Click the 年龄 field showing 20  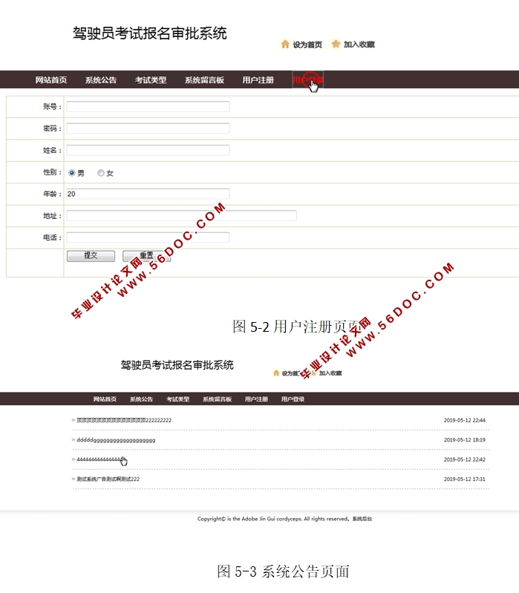148,194
